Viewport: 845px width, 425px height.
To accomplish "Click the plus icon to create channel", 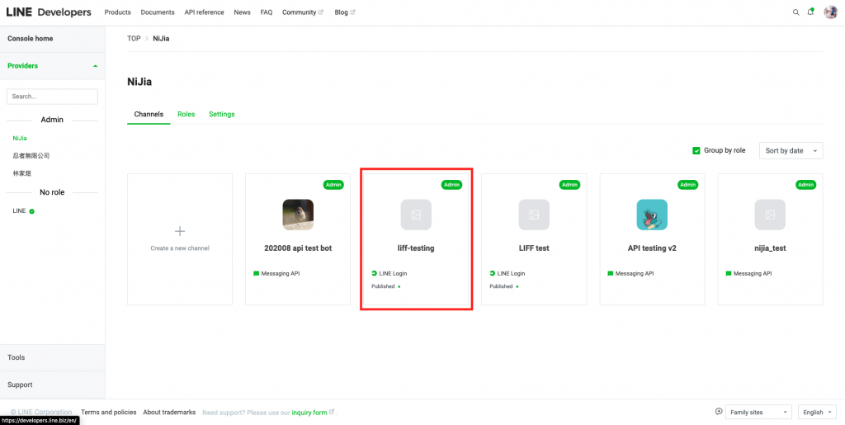I will pyautogui.click(x=180, y=231).
